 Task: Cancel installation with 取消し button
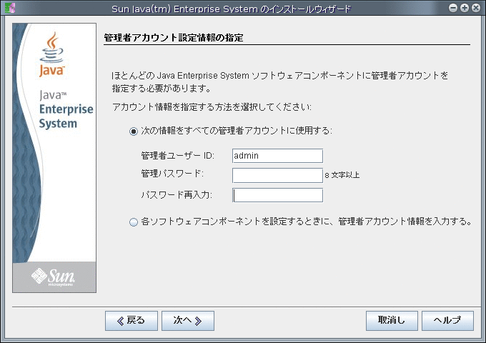click(392, 321)
